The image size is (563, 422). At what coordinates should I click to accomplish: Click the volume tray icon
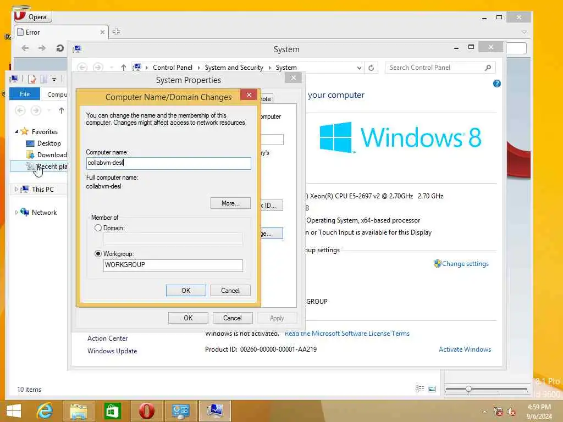click(511, 412)
